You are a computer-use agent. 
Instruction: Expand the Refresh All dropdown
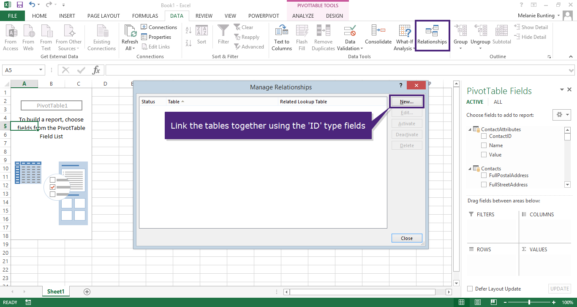pyautogui.click(x=130, y=48)
